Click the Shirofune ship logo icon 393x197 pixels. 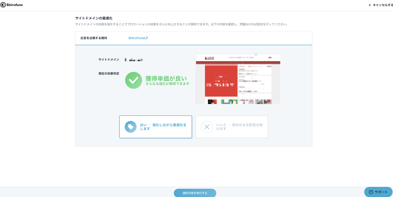pos(3,5)
